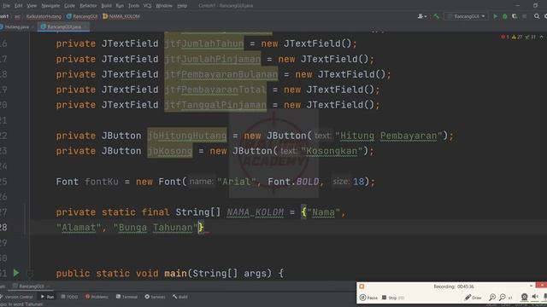547x307 pixels.
Task: Pause the screen recording
Action: click(368, 298)
